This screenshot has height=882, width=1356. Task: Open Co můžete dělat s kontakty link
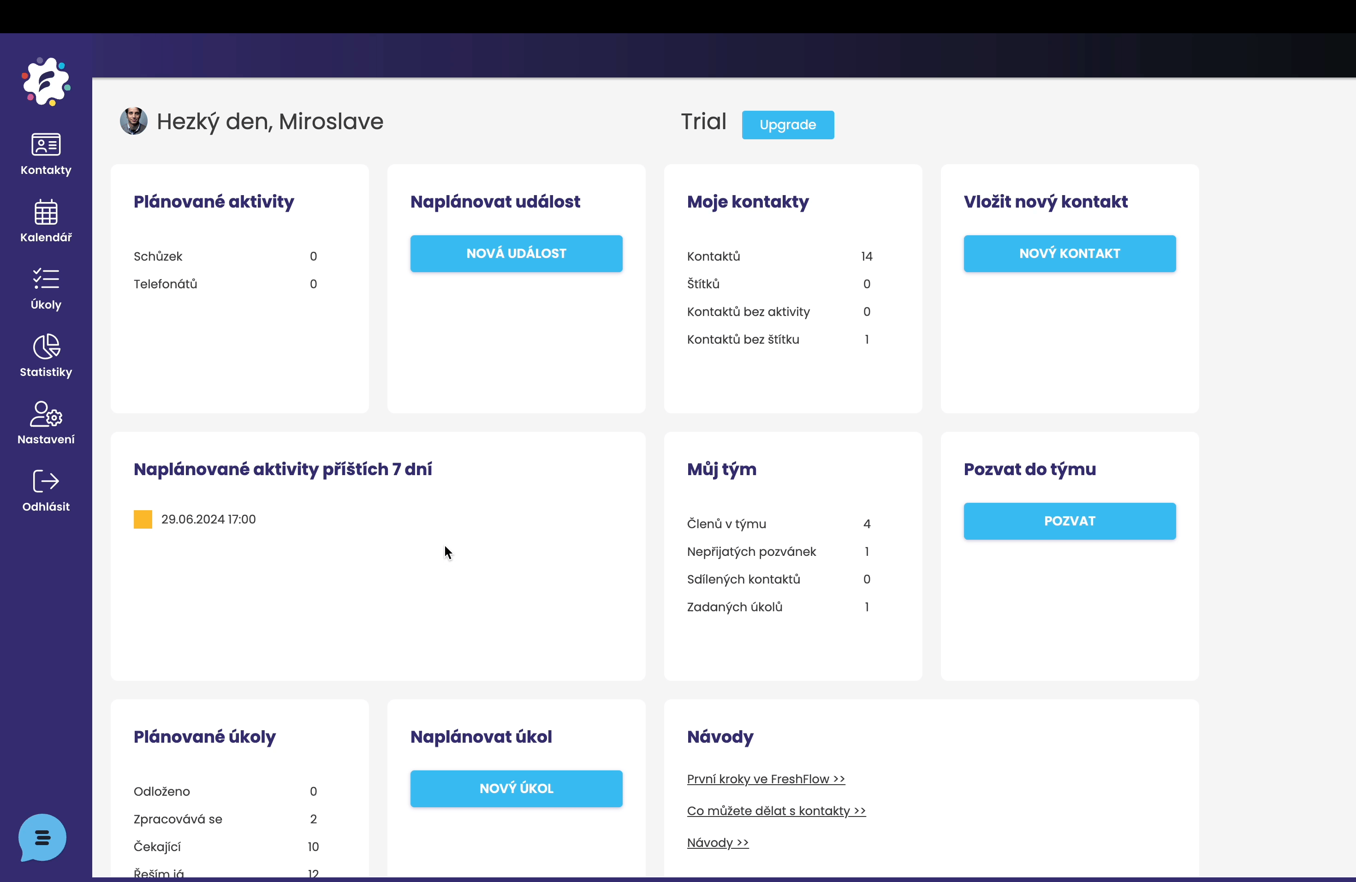click(776, 811)
